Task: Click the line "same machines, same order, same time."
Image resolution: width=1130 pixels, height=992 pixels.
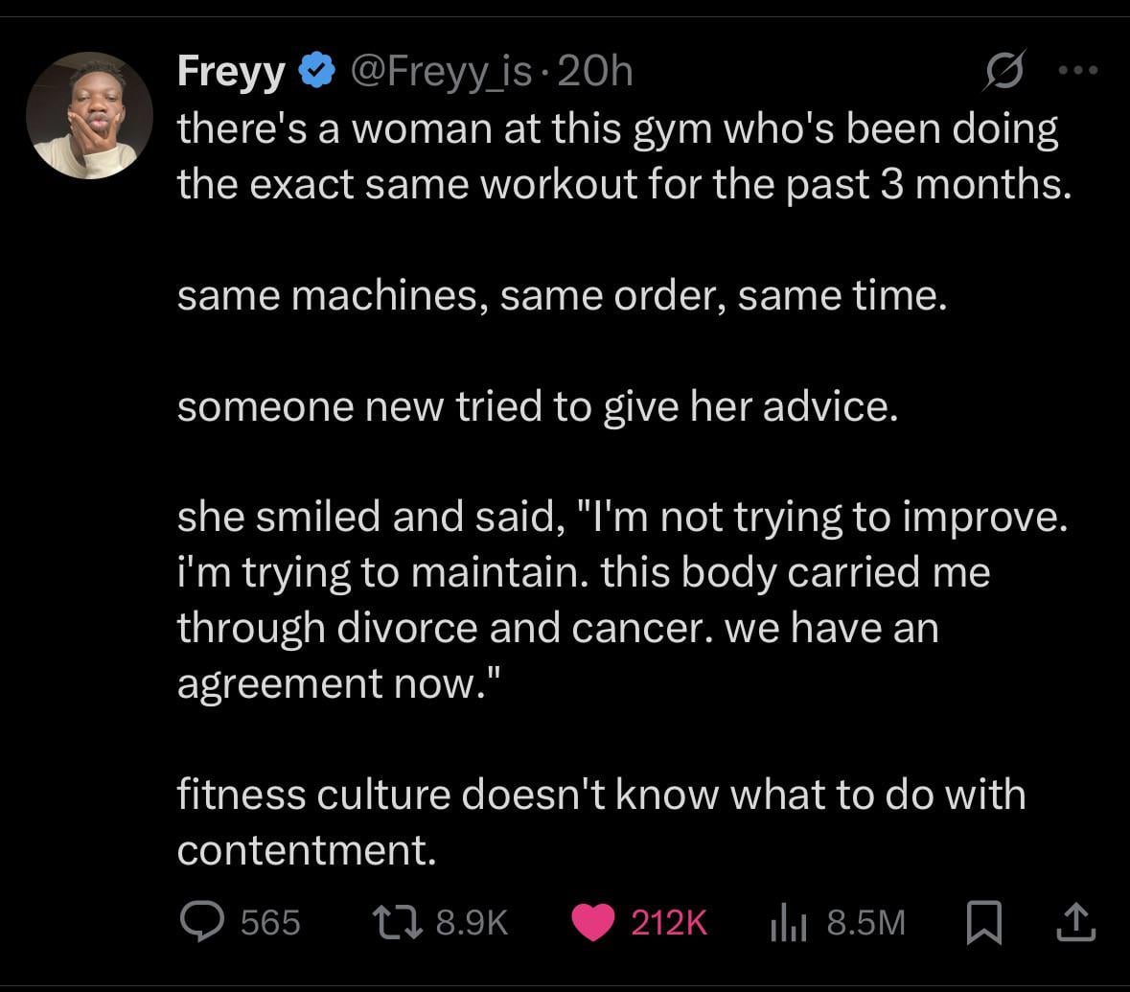Action: pos(562,295)
